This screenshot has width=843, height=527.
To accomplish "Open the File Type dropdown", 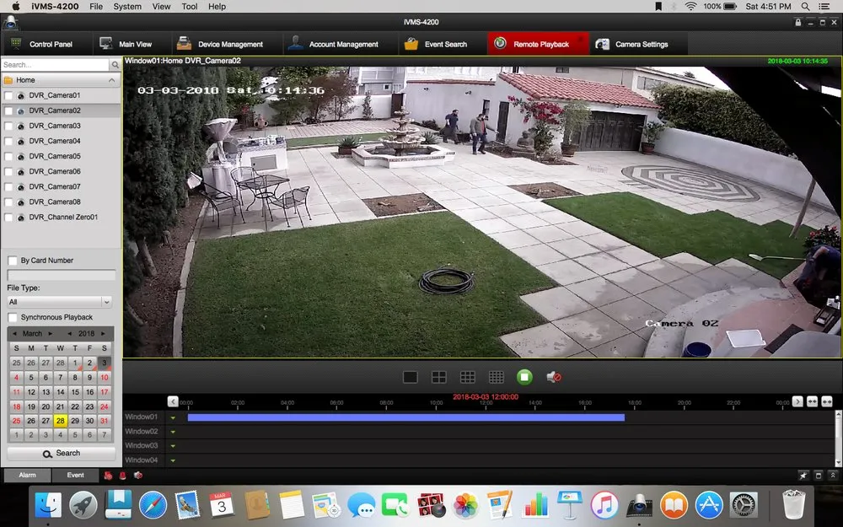I will (x=59, y=302).
